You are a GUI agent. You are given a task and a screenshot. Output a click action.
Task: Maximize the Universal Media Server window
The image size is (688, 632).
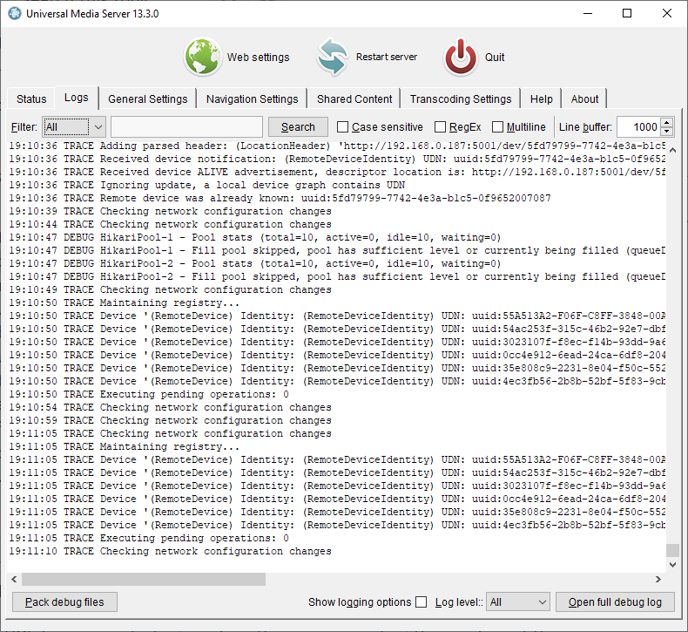click(x=627, y=13)
